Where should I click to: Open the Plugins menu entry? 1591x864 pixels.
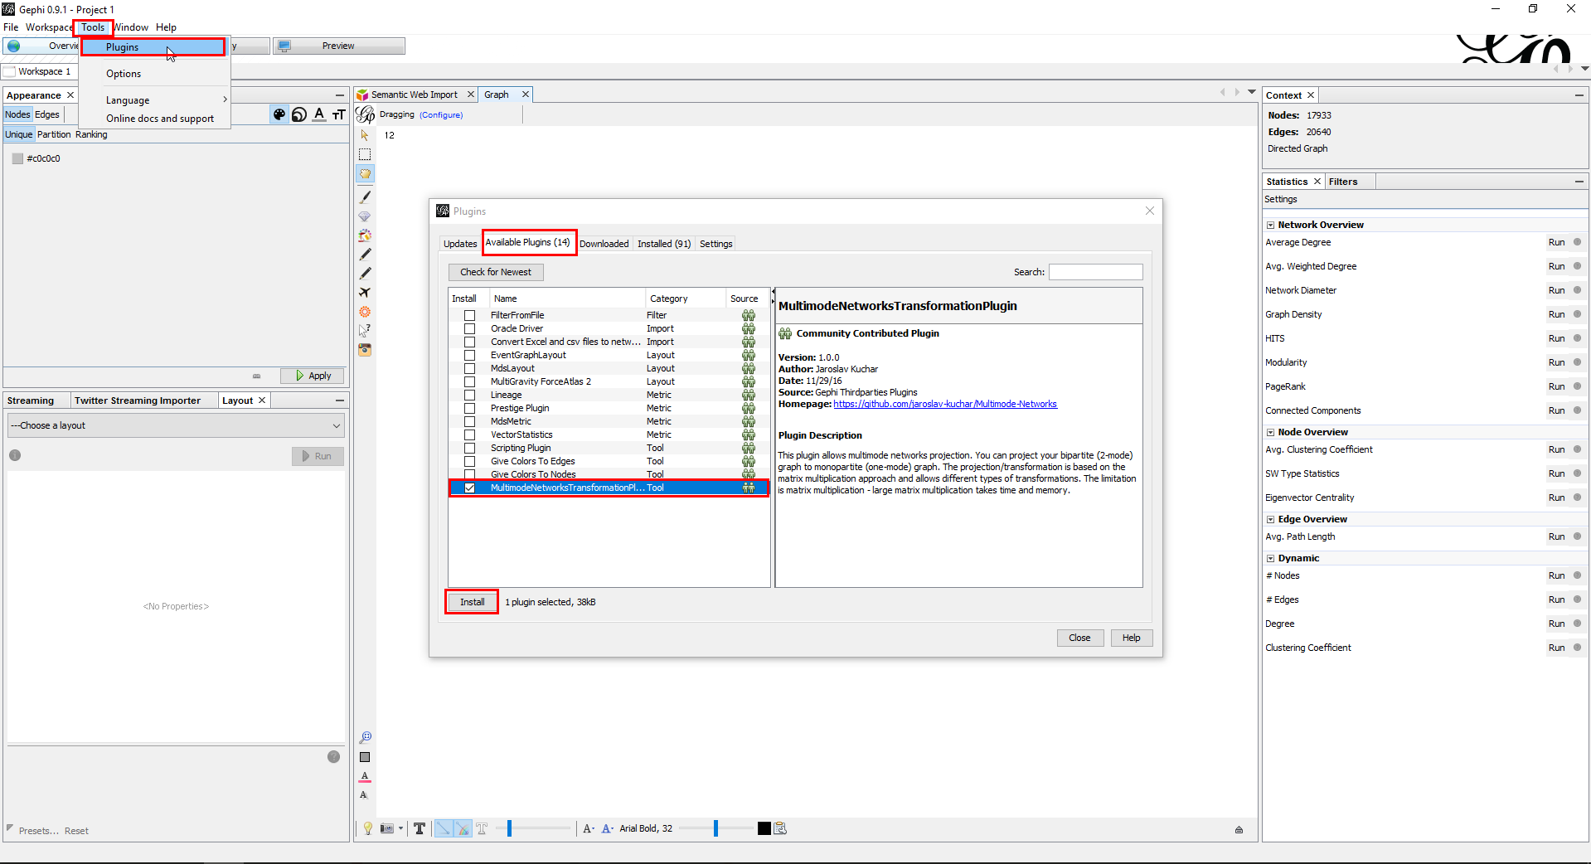click(x=153, y=47)
